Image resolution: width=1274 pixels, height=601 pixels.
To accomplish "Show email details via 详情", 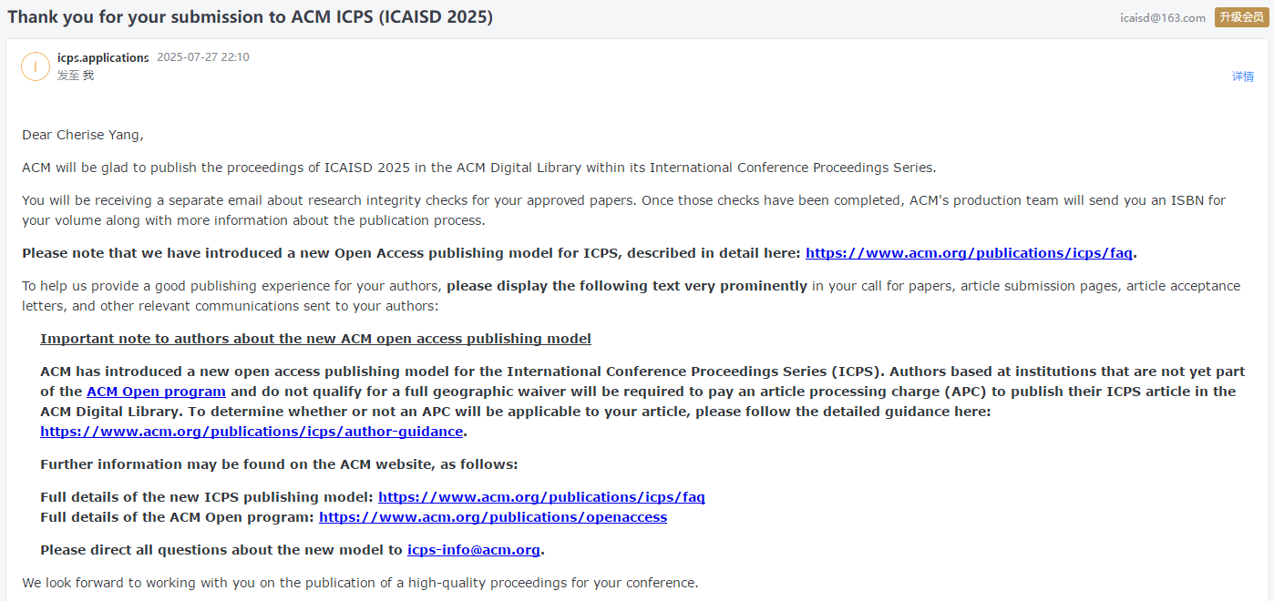I will click(x=1243, y=76).
